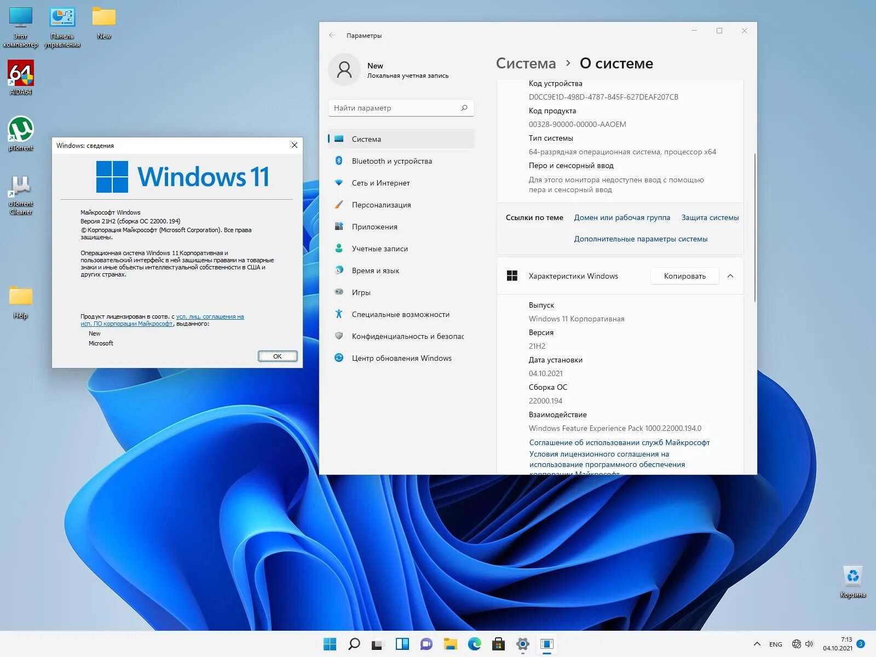The width and height of the screenshot is (876, 657).
Task: Open Условия лицензионного соглашения link
Action: [607, 463]
